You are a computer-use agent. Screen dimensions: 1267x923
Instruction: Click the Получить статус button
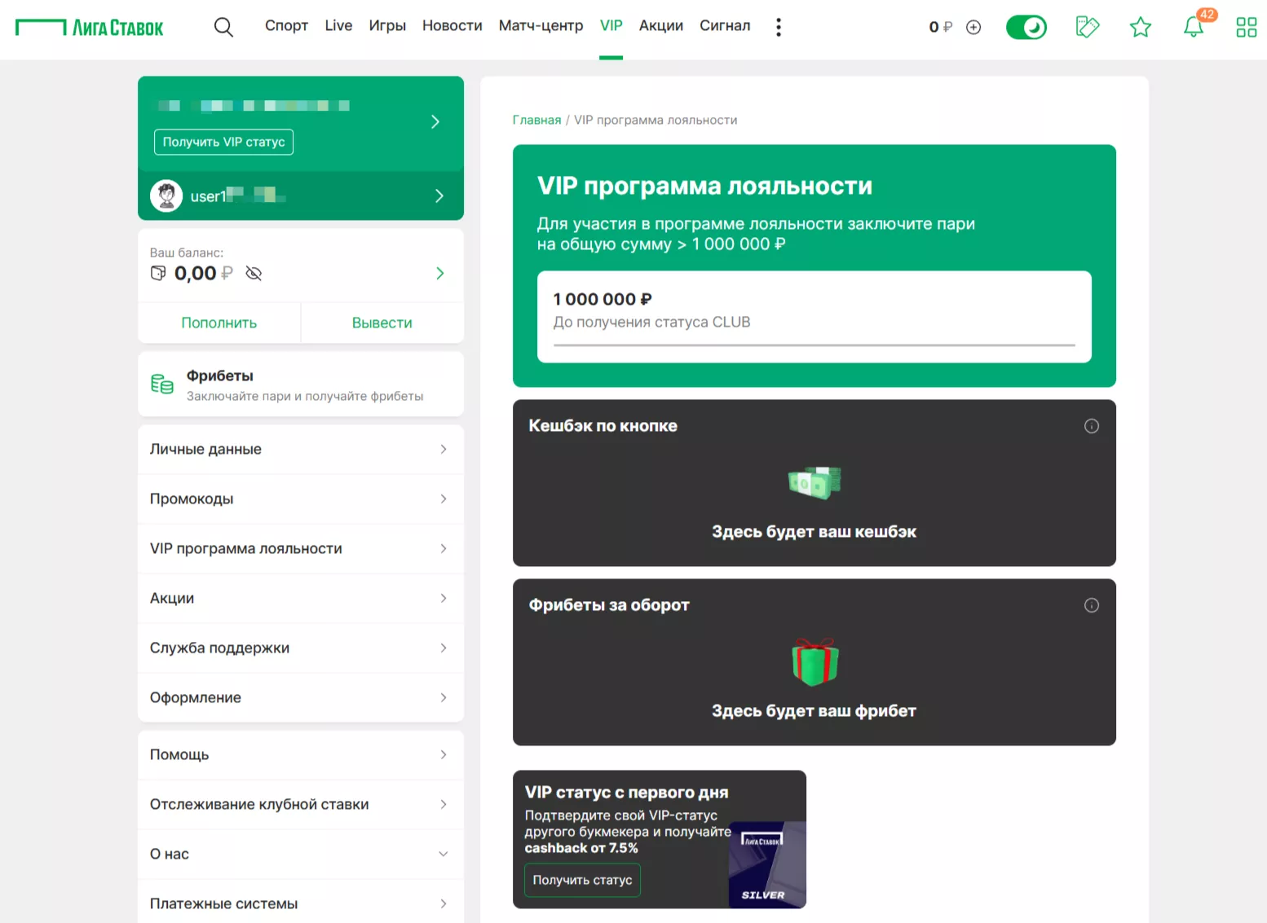click(x=582, y=880)
